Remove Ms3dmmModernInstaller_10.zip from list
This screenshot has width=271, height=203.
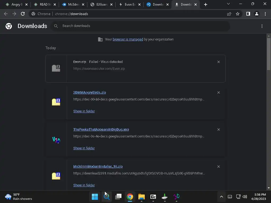[218, 167]
